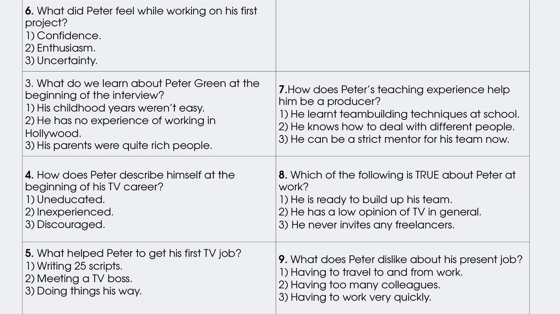Select 'His childhood years weren't easy'
This screenshot has width=560, height=314.
[x=115, y=108]
